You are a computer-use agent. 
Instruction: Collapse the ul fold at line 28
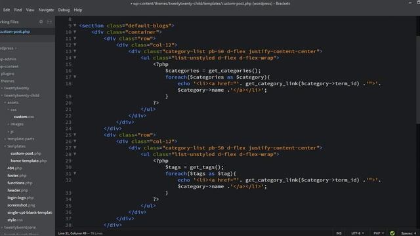coord(75,154)
